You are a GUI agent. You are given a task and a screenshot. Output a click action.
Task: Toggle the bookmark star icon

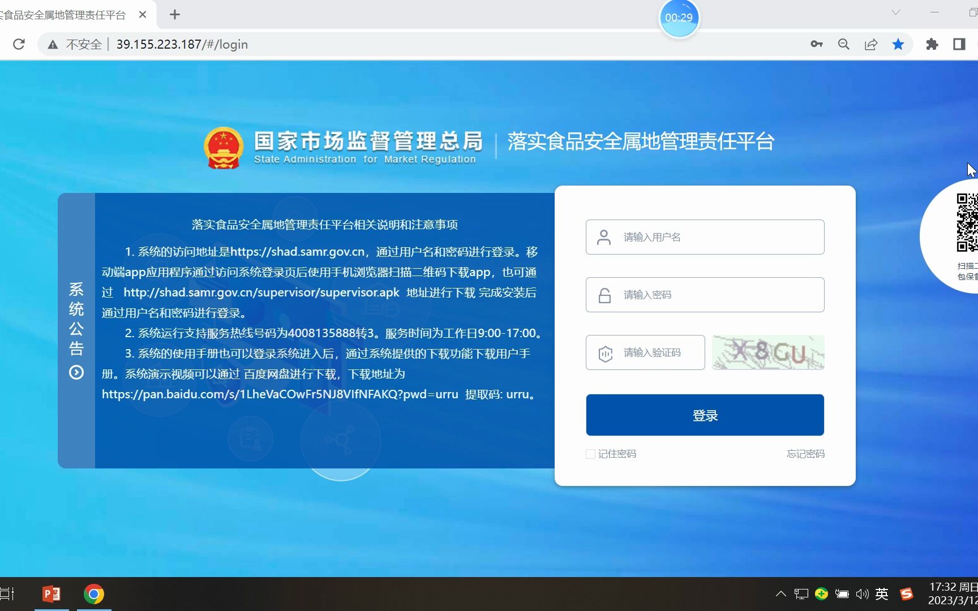[898, 44]
